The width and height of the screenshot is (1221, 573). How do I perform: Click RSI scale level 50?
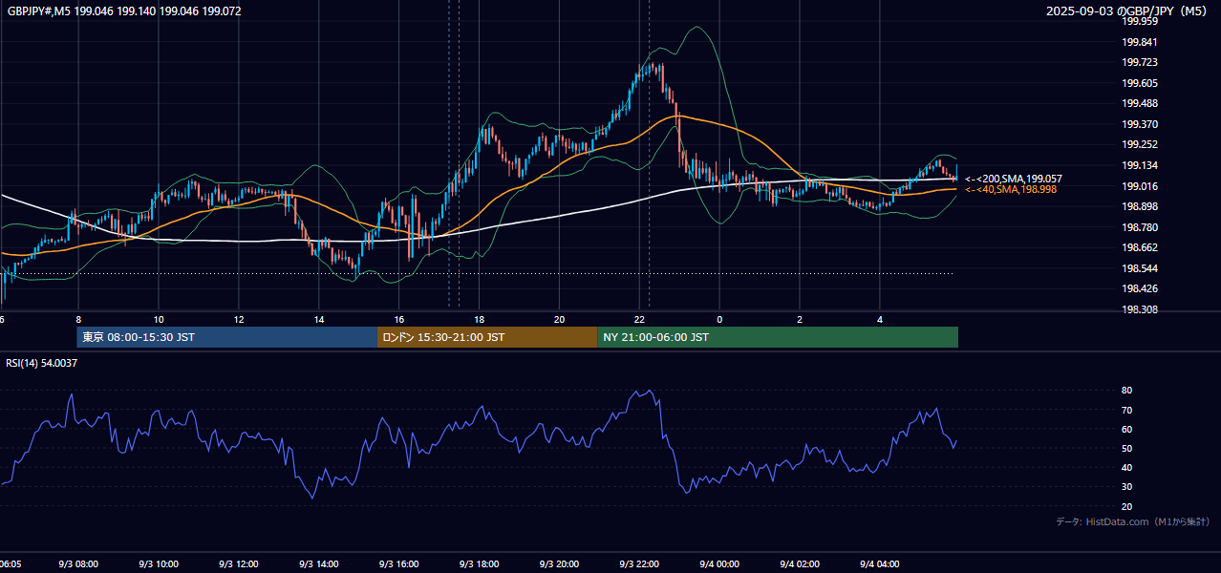tap(1126, 448)
